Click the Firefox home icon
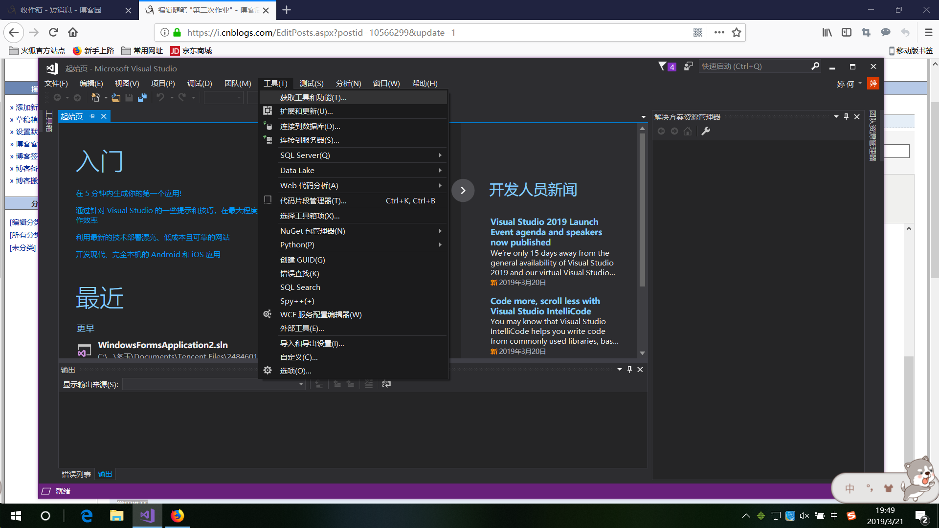This screenshot has height=528, width=939. click(x=73, y=32)
